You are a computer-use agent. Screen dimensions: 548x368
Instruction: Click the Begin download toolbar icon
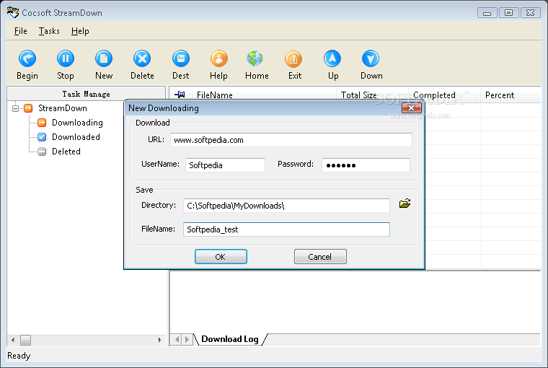27,58
